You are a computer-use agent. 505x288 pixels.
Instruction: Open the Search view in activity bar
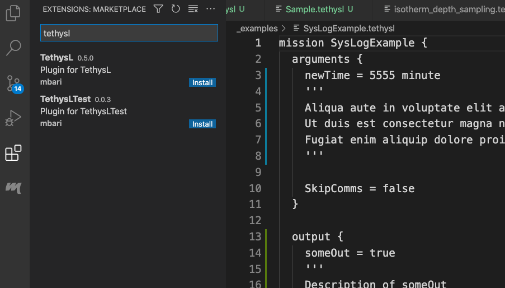coord(13,48)
